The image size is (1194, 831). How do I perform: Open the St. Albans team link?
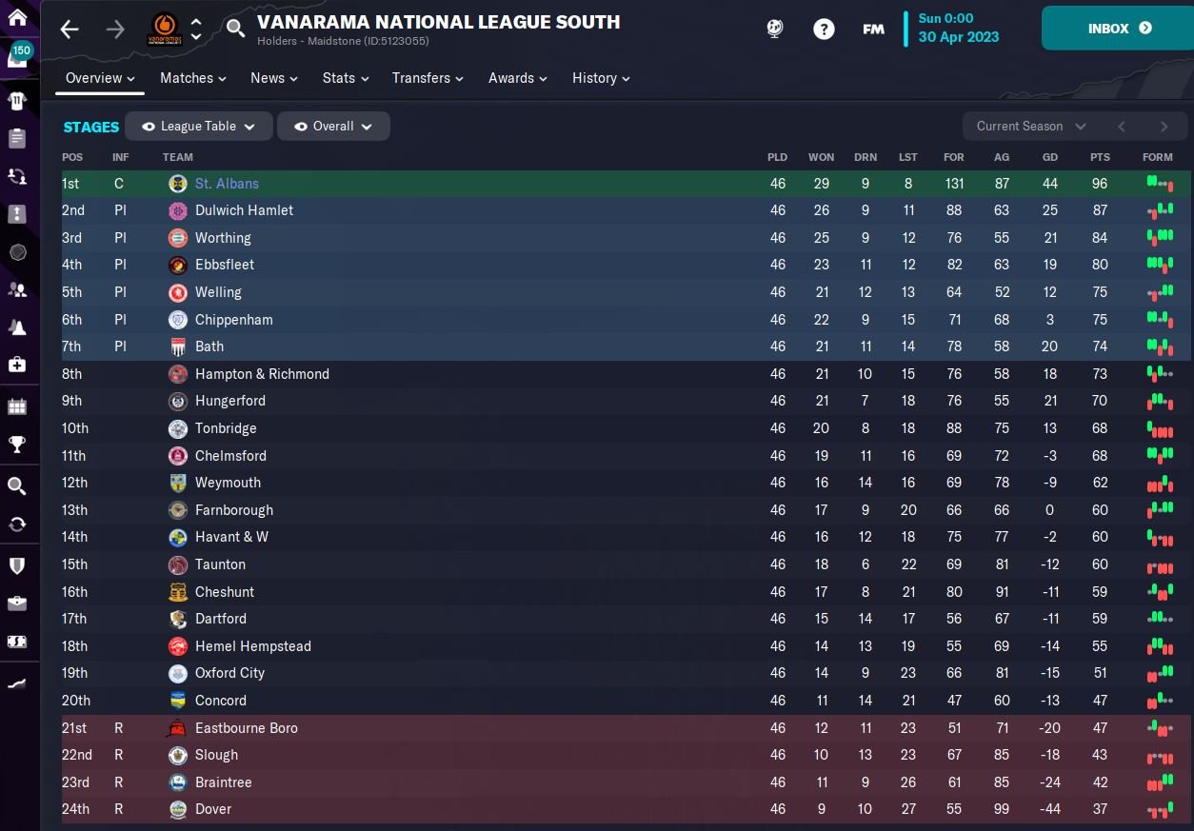pyautogui.click(x=227, y=184)
